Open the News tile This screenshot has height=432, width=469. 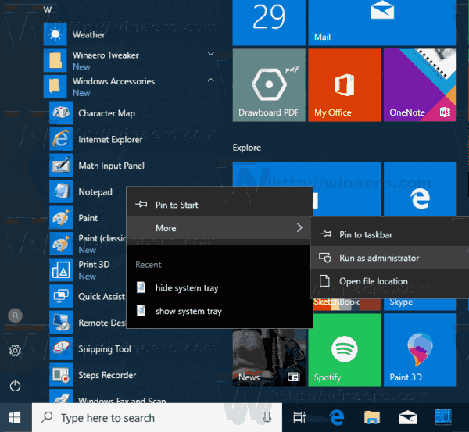[x=269, y=357]
